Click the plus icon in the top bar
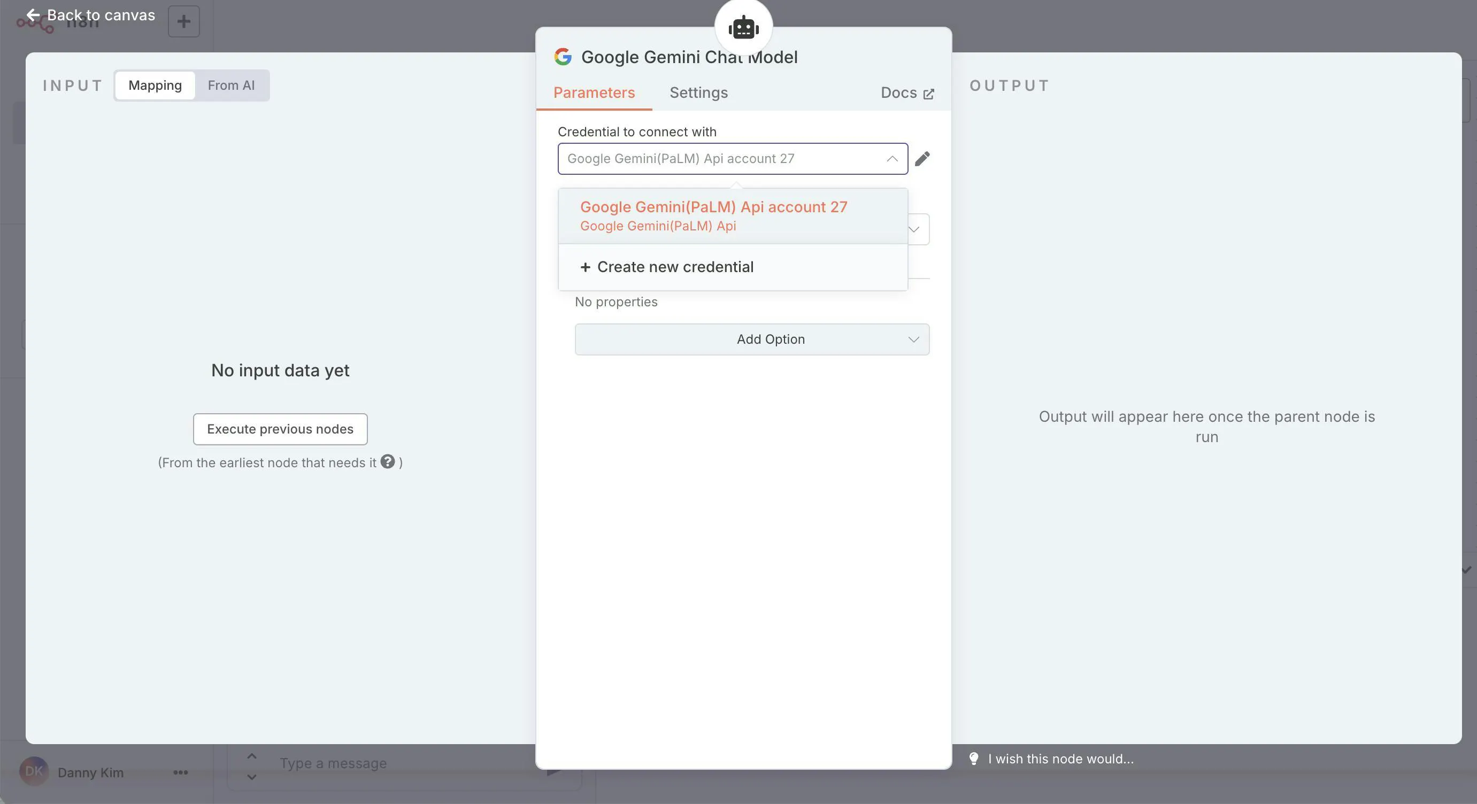The height and width of the screenshot is (804, 1477). (x=183, y=22)
